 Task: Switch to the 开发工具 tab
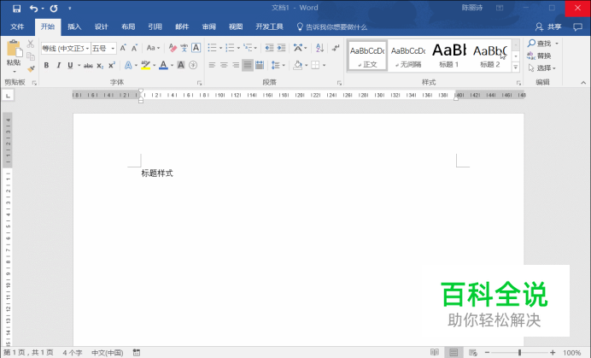point(270,26)
